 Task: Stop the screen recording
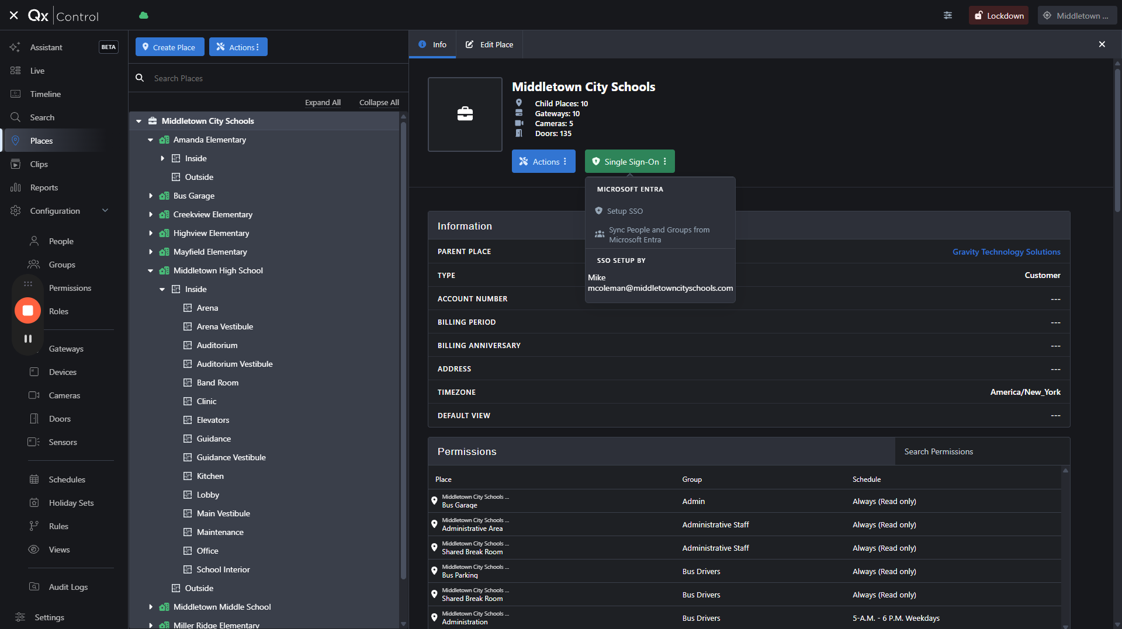tap(27, 310)
